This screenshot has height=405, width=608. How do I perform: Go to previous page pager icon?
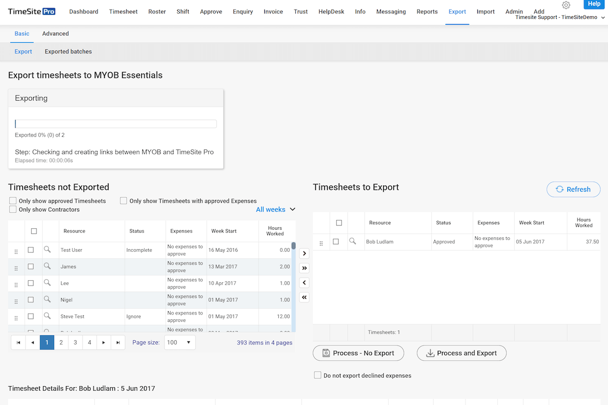pos(33,342)
